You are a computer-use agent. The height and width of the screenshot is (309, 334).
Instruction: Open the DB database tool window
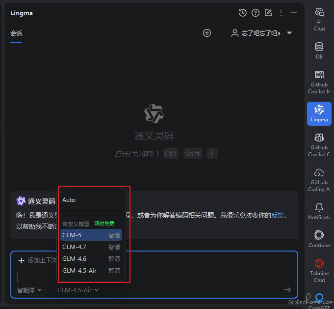(319, 50)
